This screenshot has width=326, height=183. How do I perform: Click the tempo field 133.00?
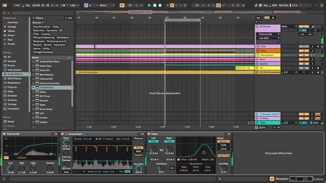[36, 6]
